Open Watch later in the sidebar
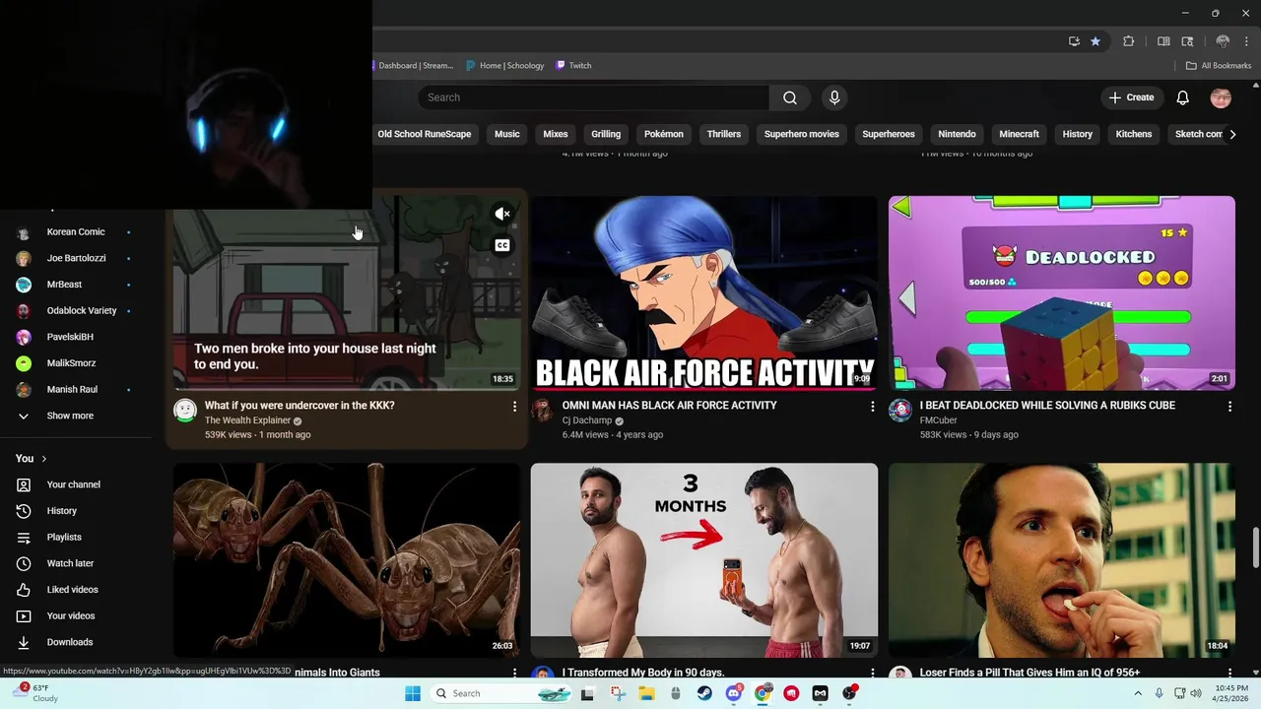1261x709 pixels. 70,563
